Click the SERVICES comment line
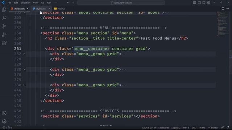Viewport: 232px width, 130px height. point(108,111)
